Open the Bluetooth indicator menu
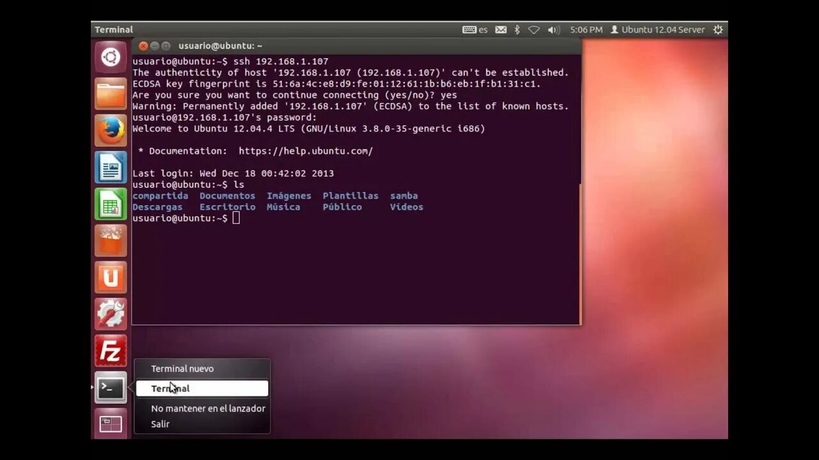This screenshot has width=819, height=460. click(x=517, y=29)
